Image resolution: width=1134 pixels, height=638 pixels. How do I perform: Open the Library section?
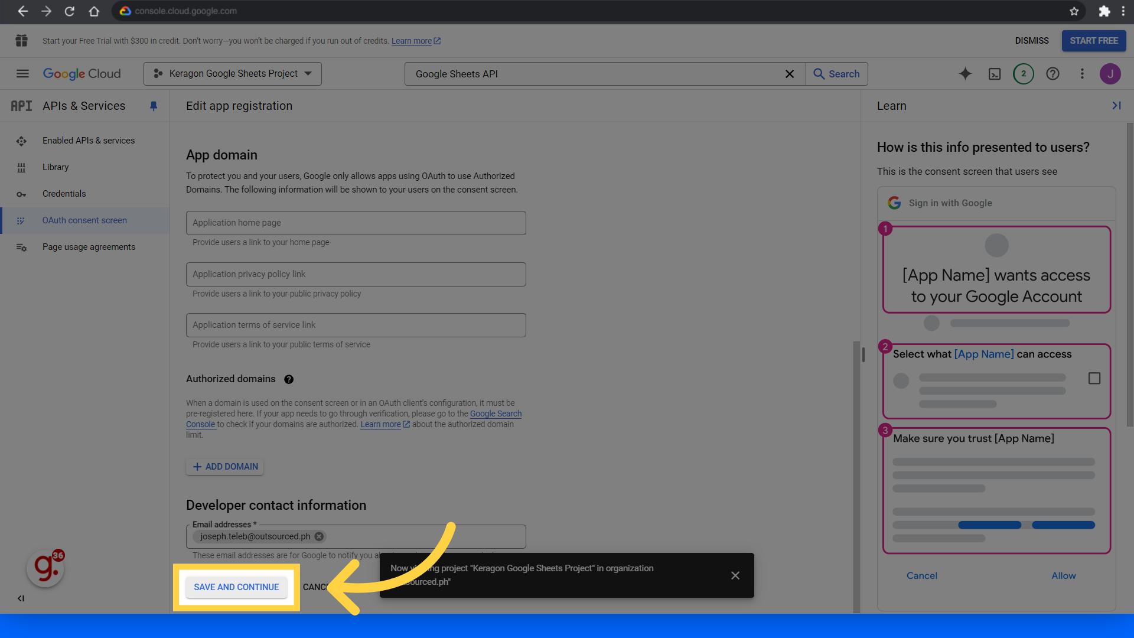56,167
